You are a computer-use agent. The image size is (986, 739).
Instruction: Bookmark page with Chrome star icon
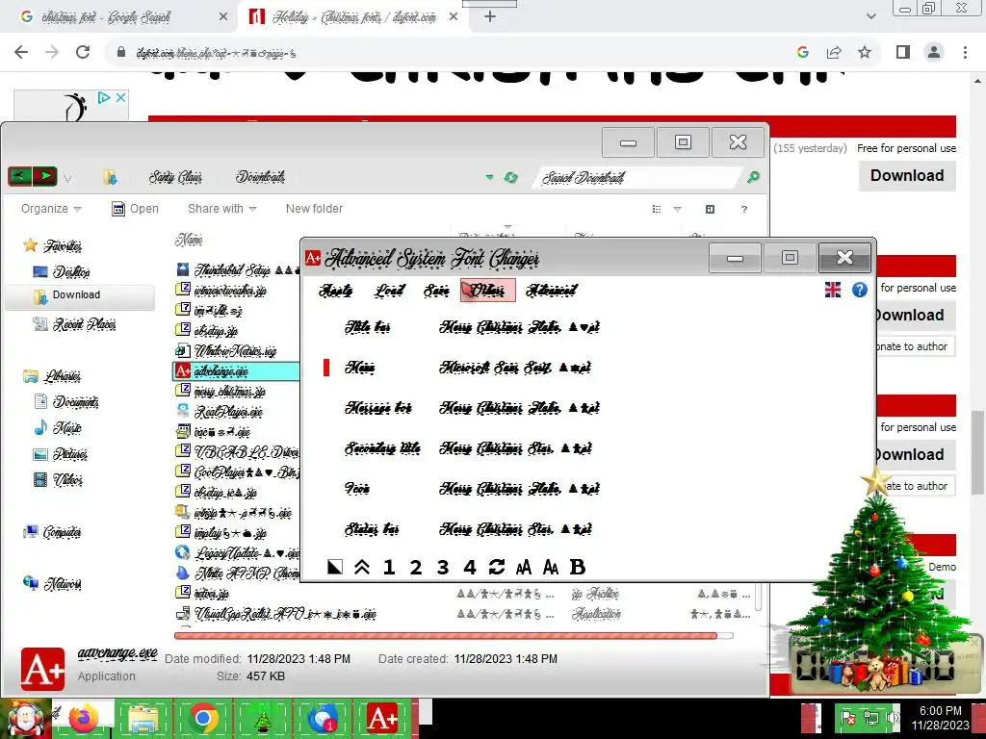point(865,52)
